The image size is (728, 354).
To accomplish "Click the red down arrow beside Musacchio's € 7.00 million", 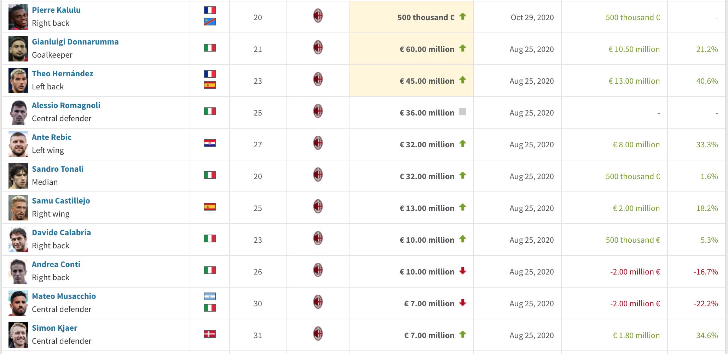I will 462,303.
